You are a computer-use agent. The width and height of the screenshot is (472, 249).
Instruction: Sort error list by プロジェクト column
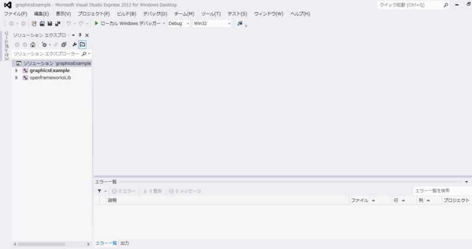tap(457, 200)
